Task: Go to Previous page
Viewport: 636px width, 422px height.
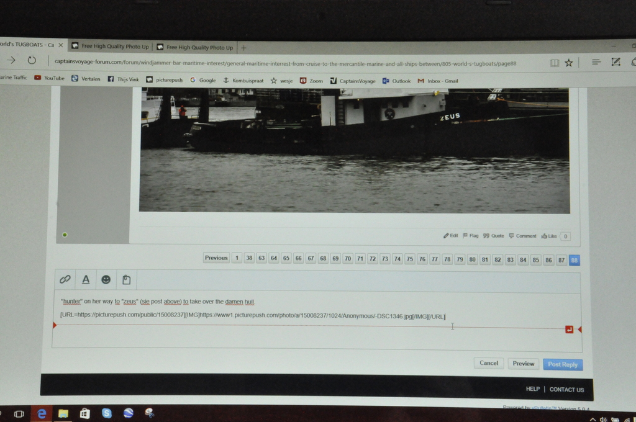Action: point(216,258)
